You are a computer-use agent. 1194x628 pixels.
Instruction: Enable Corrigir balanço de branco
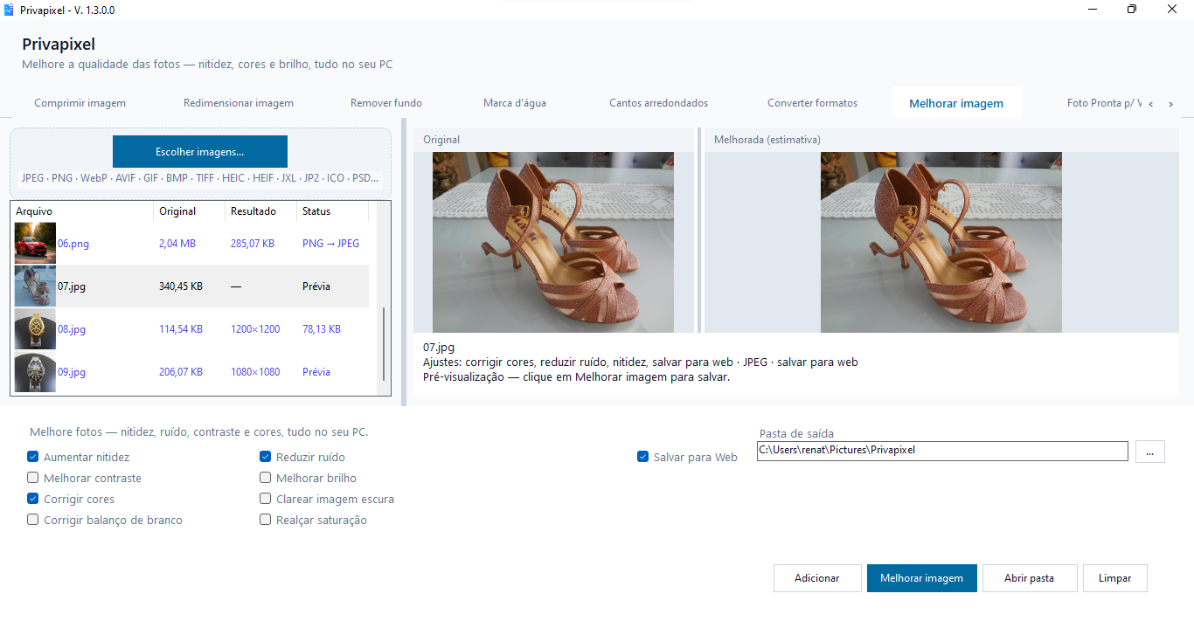pos(32,520)
